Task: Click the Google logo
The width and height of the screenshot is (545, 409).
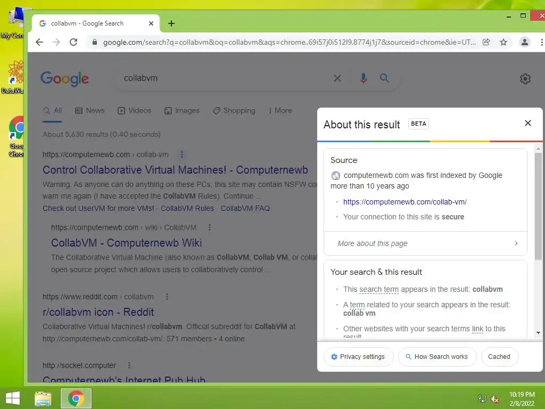Action: 64,79
